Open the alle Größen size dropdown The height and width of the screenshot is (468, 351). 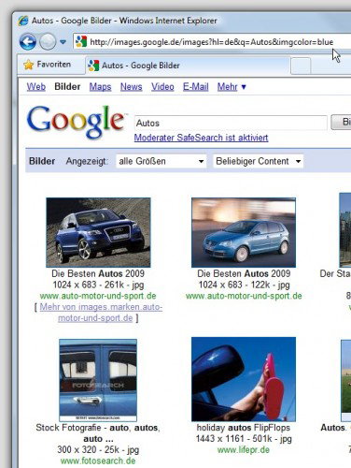[161, 161]
